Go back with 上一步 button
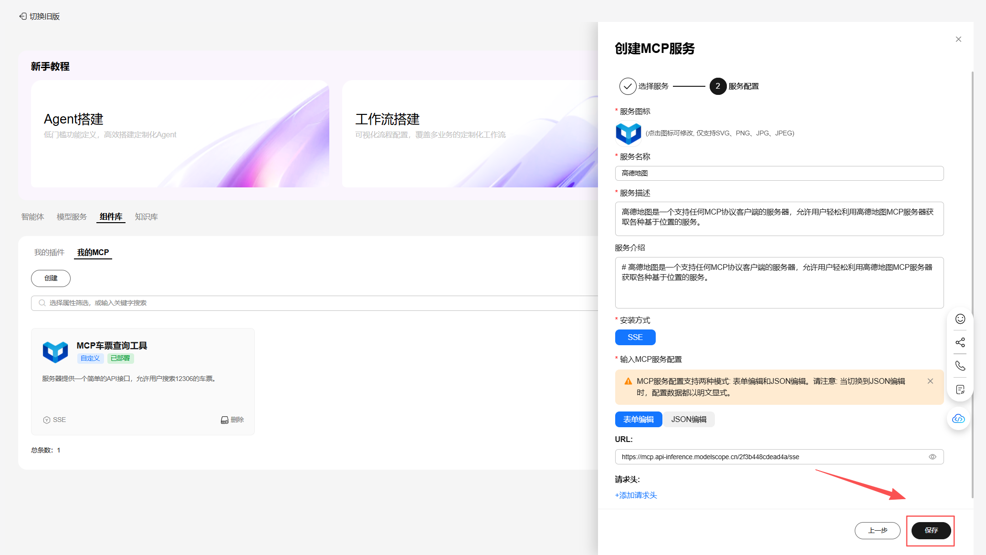Screen dimensions: 986x555 (877, 530)
